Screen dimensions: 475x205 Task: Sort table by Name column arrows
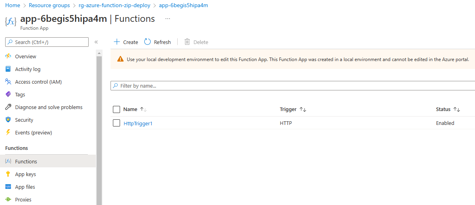tap(143, 109)
